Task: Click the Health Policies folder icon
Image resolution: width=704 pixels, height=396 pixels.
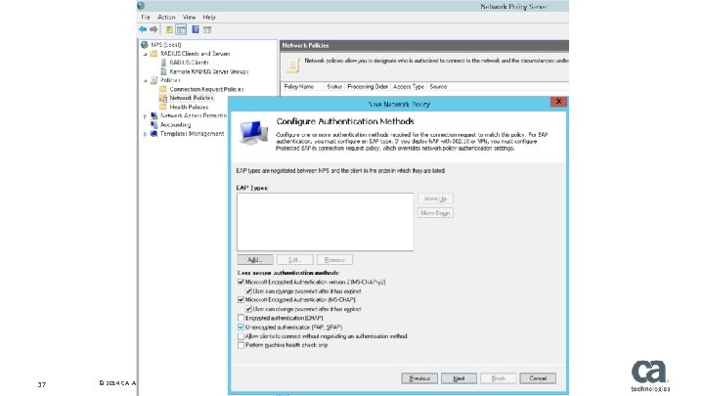Action: pyautogui.click(x=163, y=107)
